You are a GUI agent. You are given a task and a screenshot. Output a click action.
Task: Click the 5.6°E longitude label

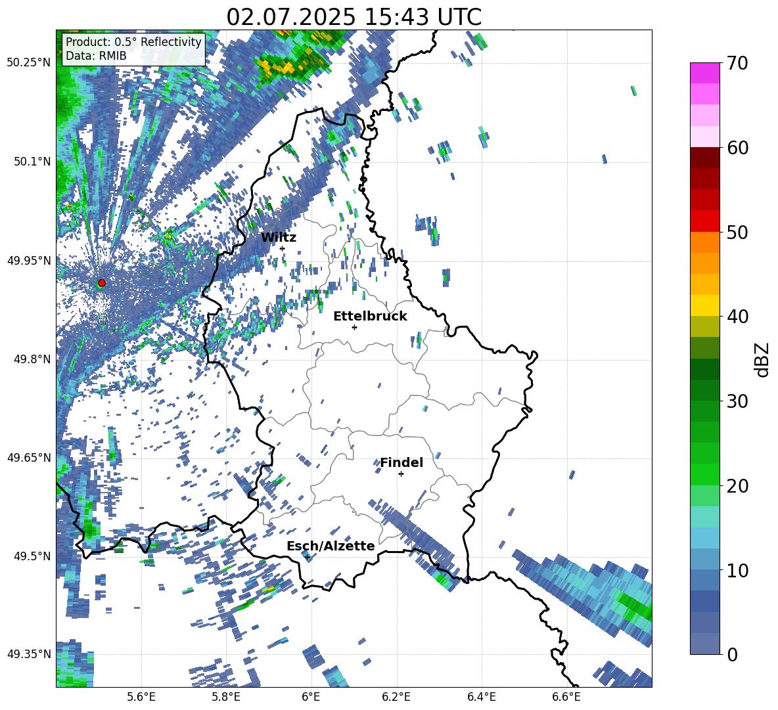pos(141,697)
